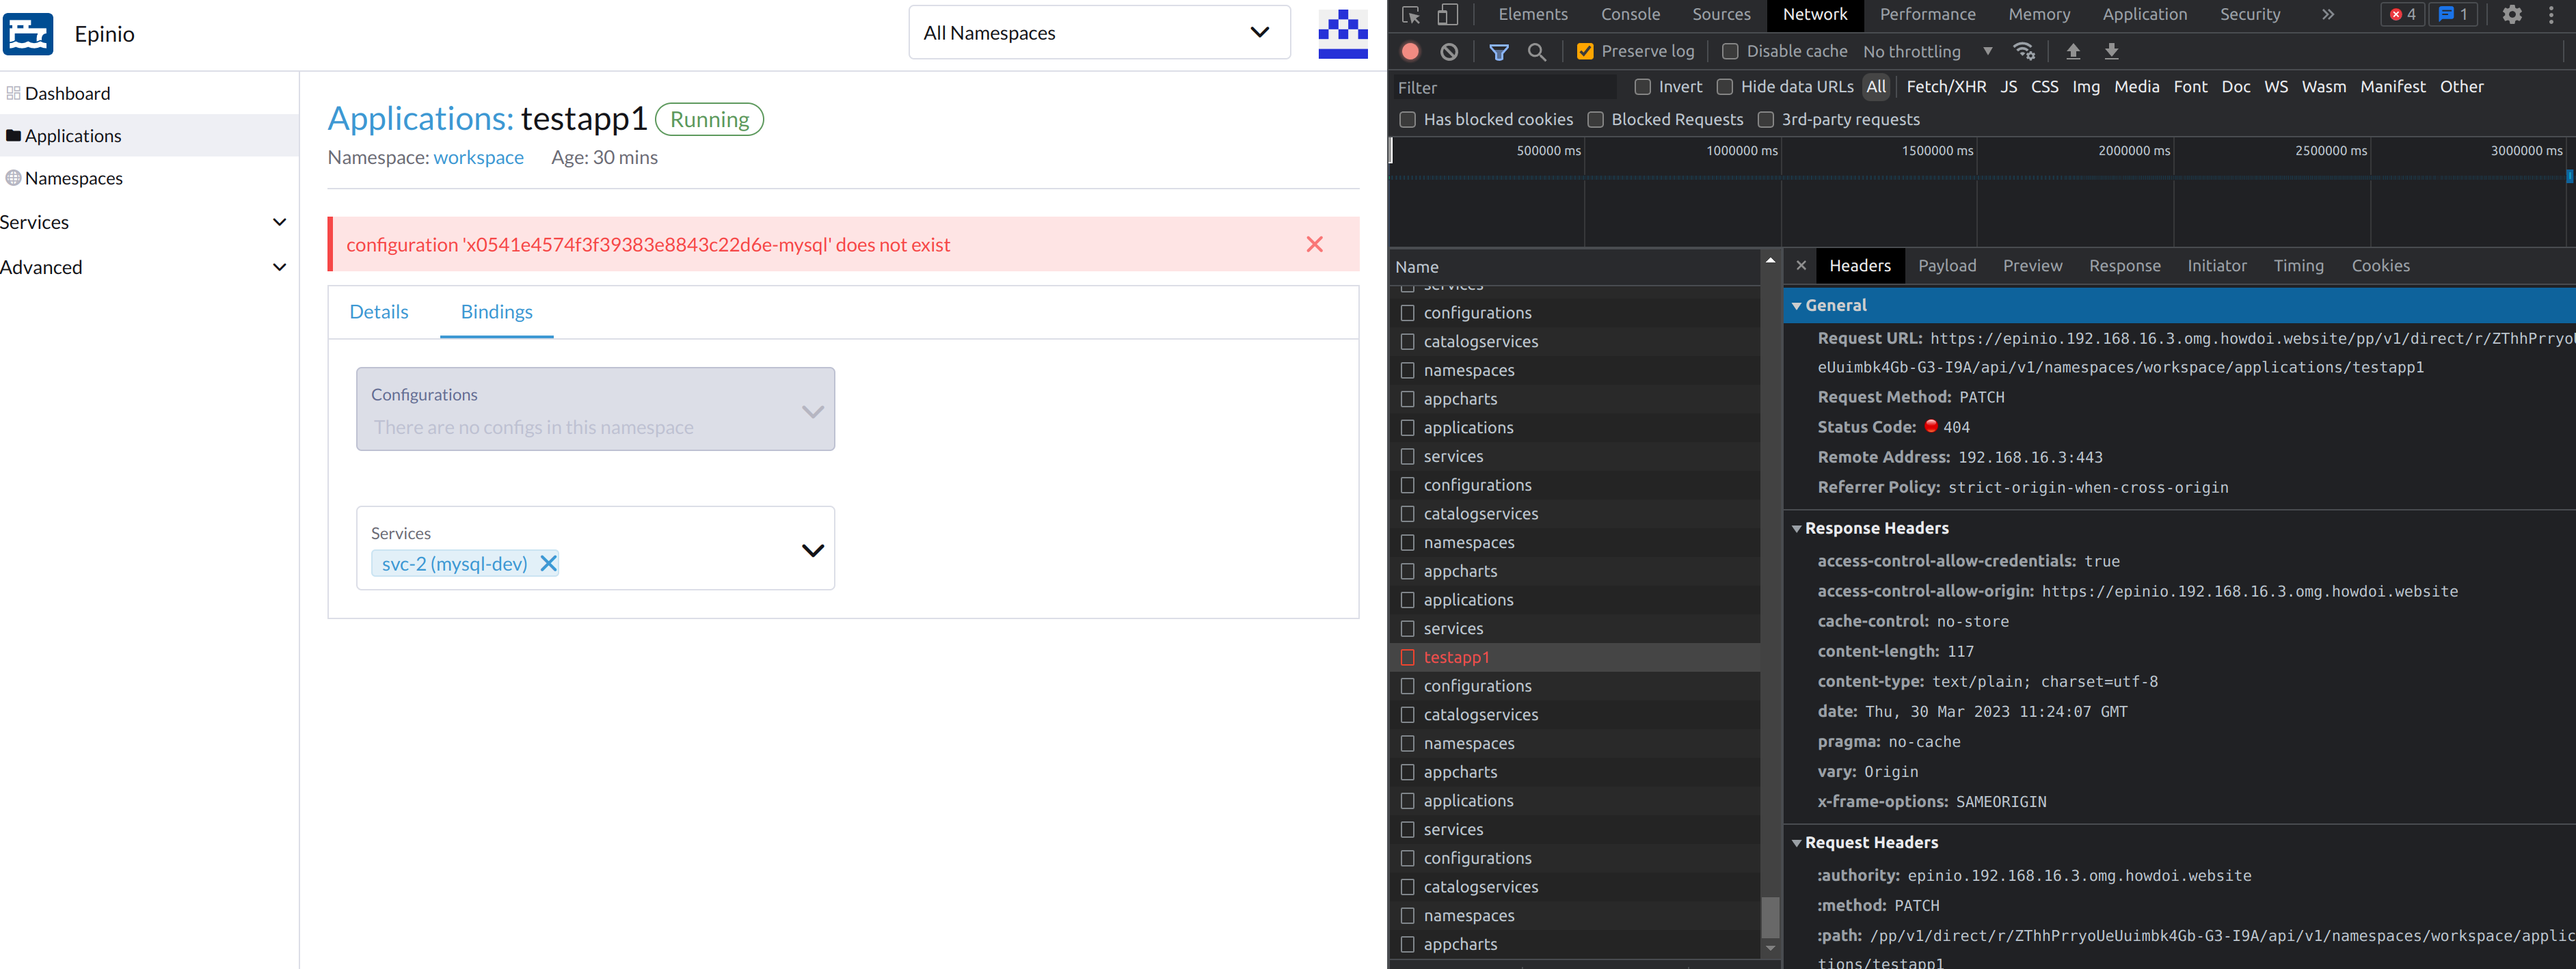Open the workspace namespace link
Image resolution: width=2576 pixels, height=969 pixels.
(478, 157)
